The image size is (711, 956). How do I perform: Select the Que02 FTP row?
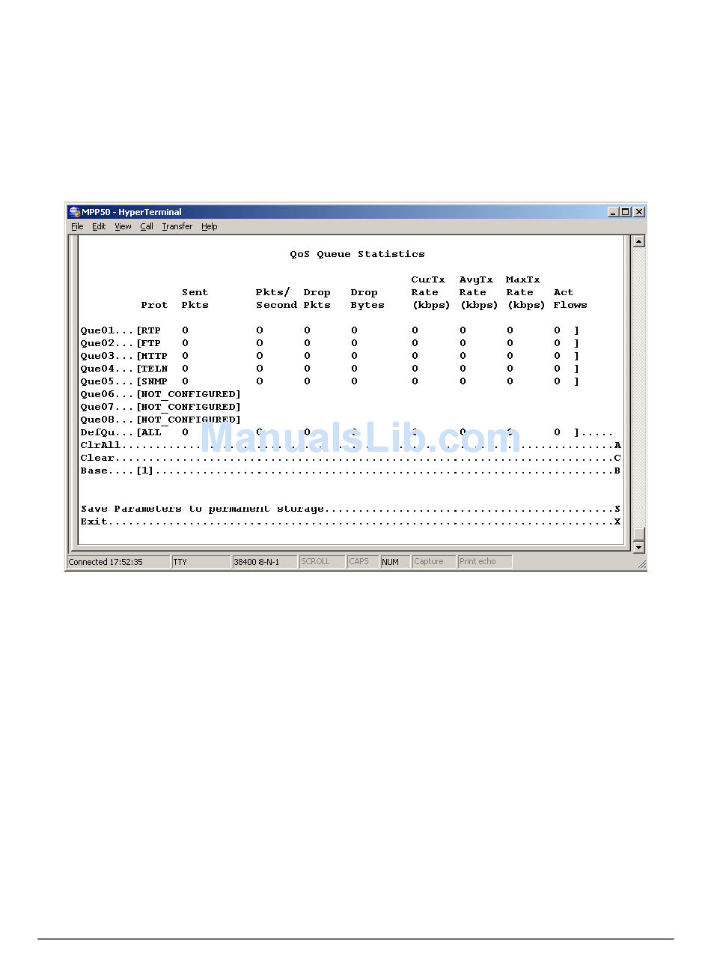pyautogui.click(x=330, y=343)
